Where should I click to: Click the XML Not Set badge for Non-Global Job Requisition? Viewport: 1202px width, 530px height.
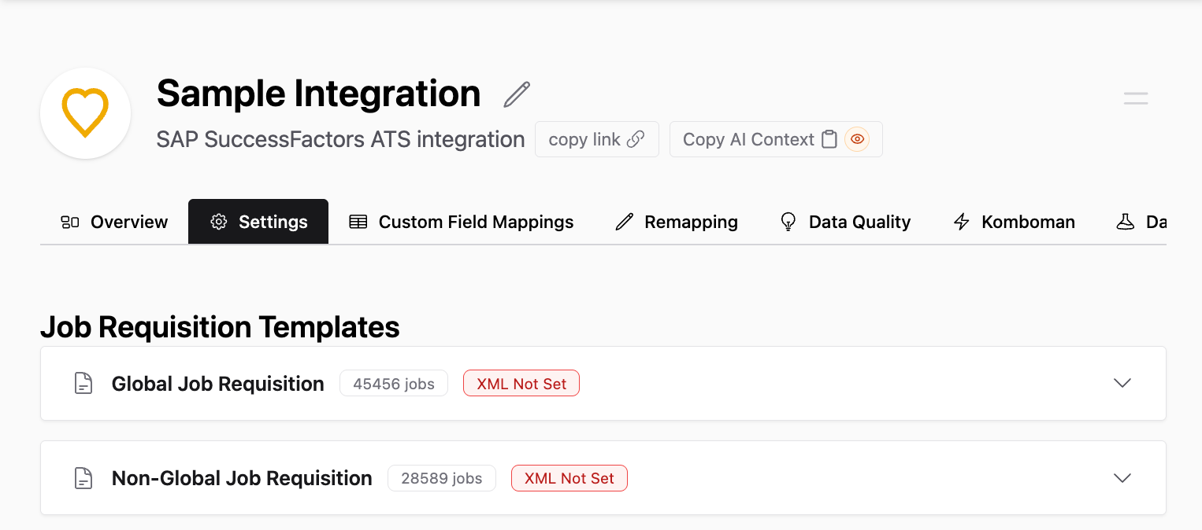569,478
